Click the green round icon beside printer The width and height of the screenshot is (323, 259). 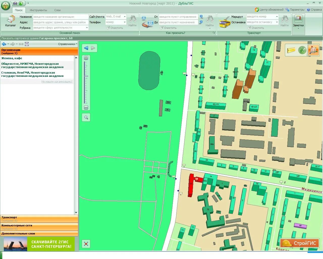coord(21,3)
